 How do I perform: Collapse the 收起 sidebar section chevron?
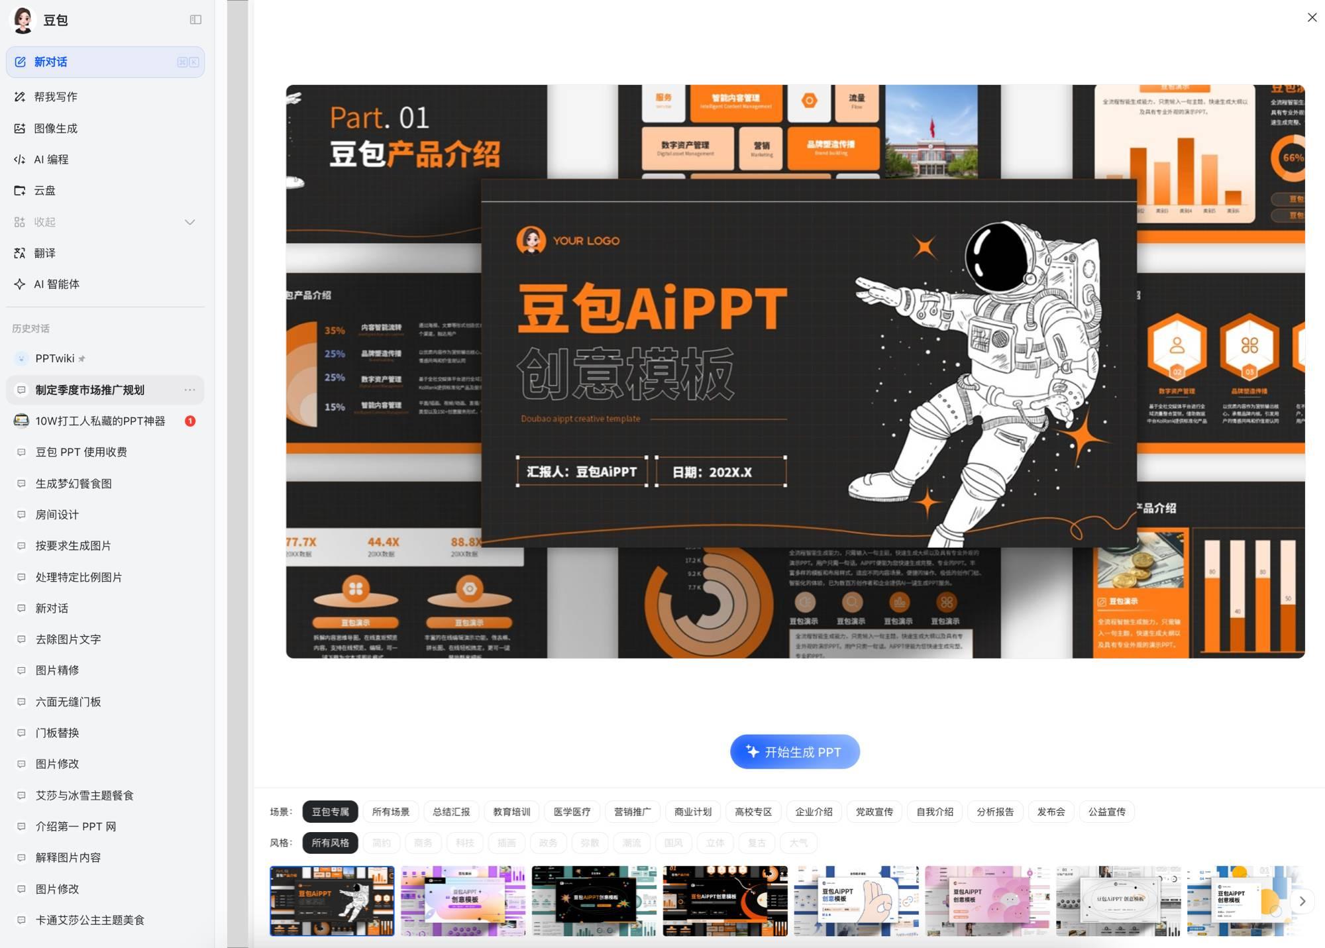[190, 222]
